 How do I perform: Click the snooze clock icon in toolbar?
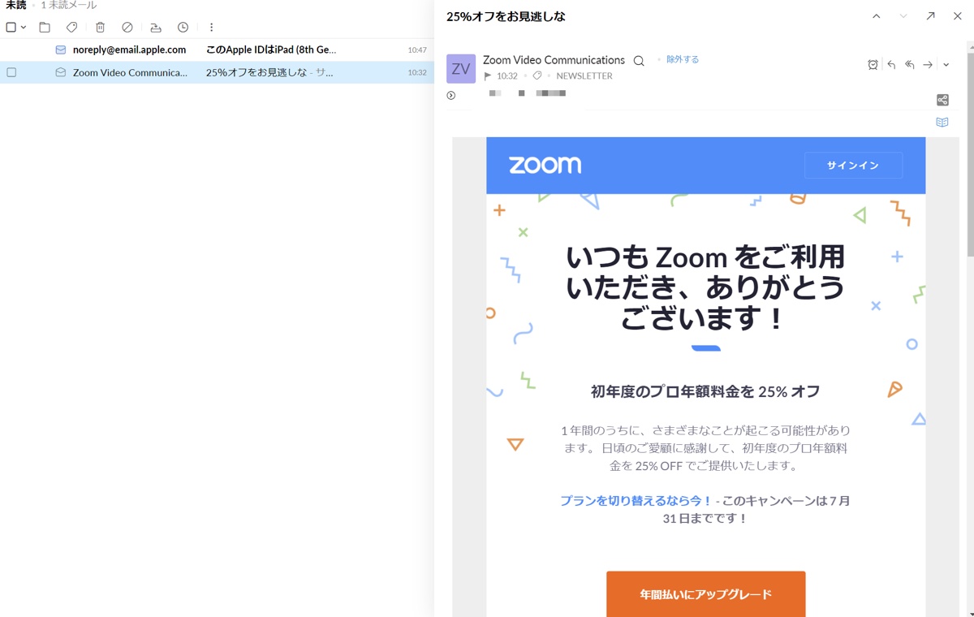click(x=183, y=27)
